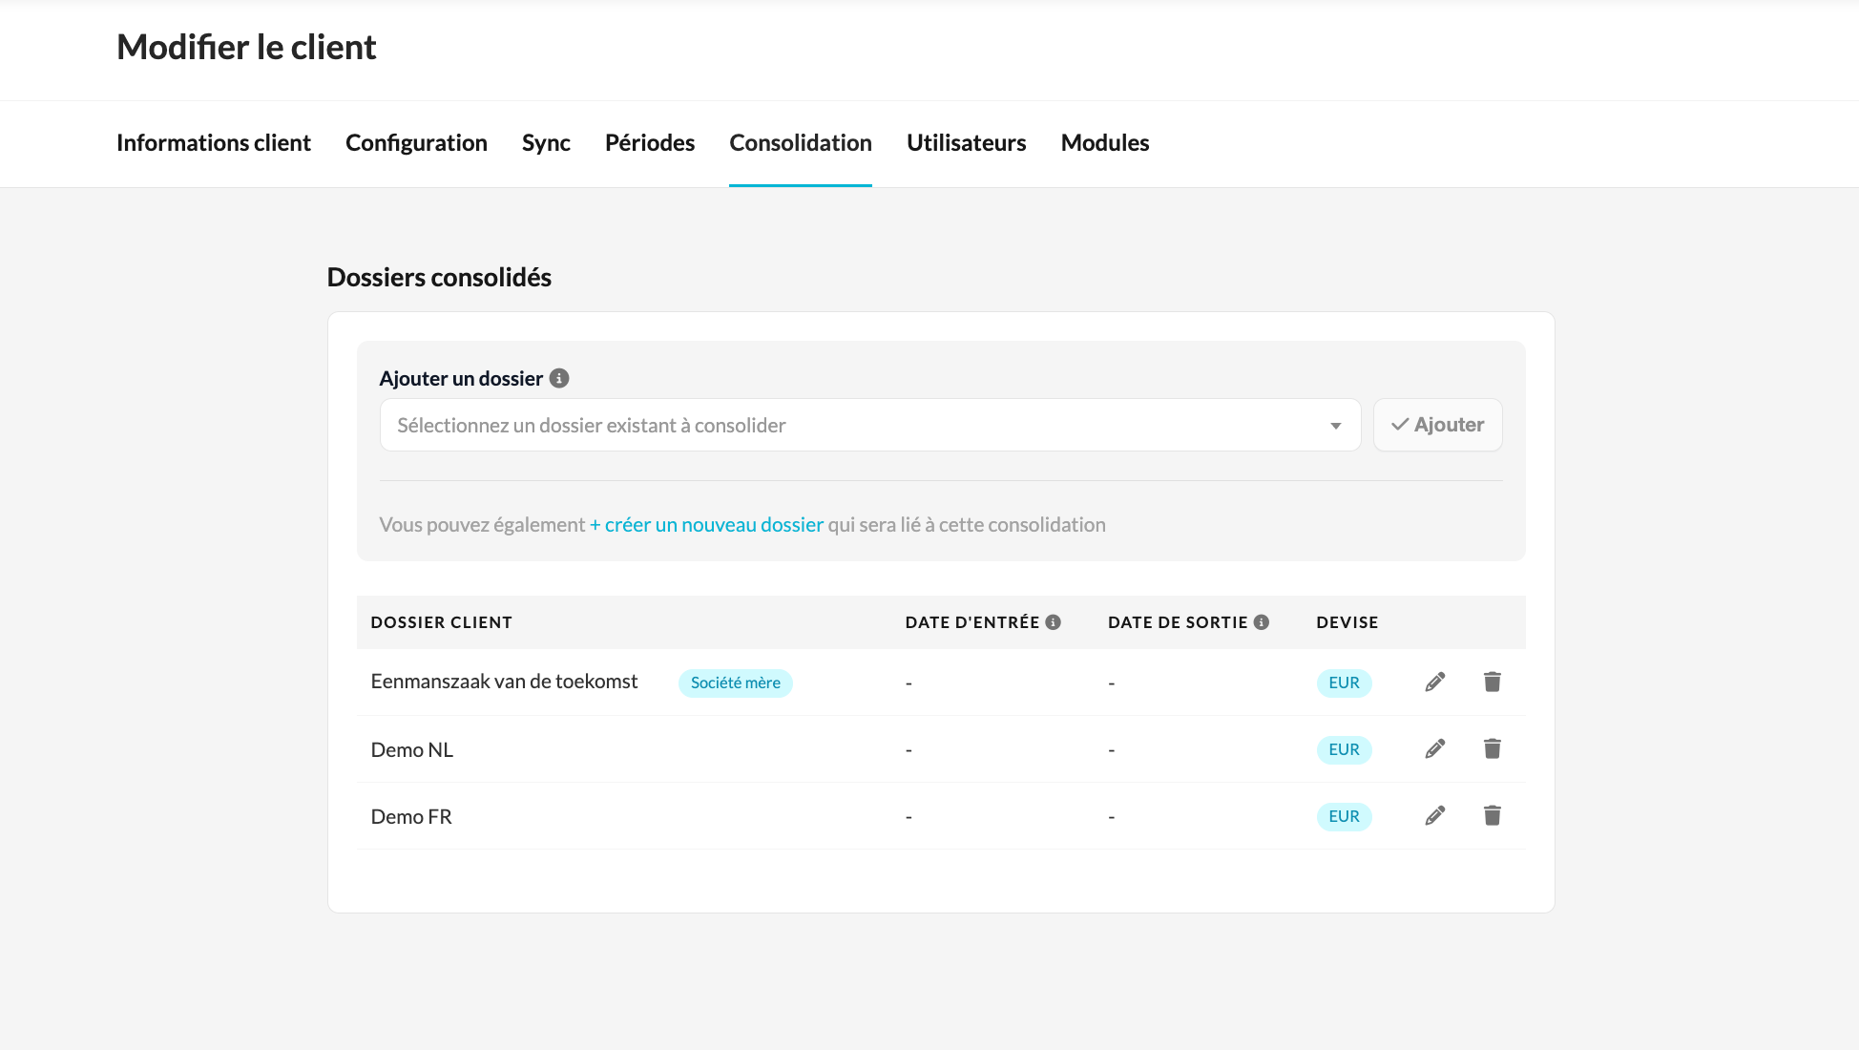Viewport: 1859px width, 1050px height.
Task: Remove the Demo NL dossier with the trash icon
Action: click(x=1493, y=748)
